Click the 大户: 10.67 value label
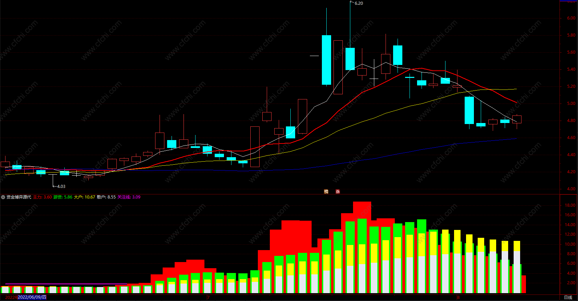The image size is (578, 301). pos(85,197)
